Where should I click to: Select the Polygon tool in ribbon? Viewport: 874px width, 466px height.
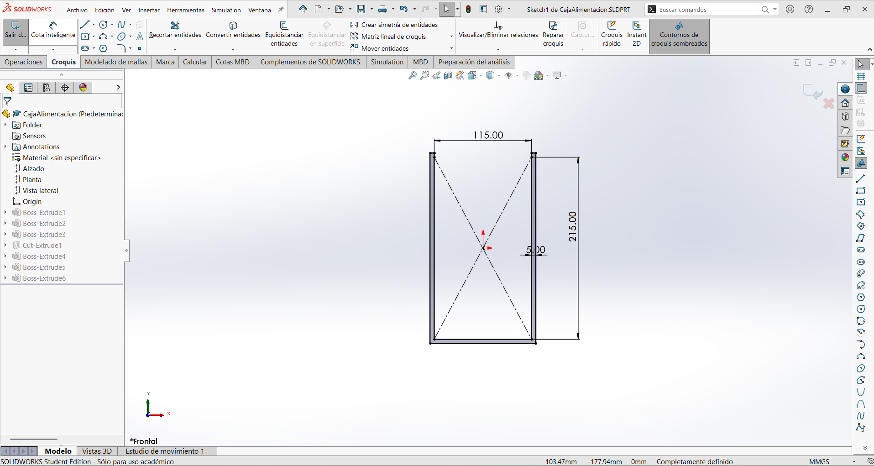104,48
